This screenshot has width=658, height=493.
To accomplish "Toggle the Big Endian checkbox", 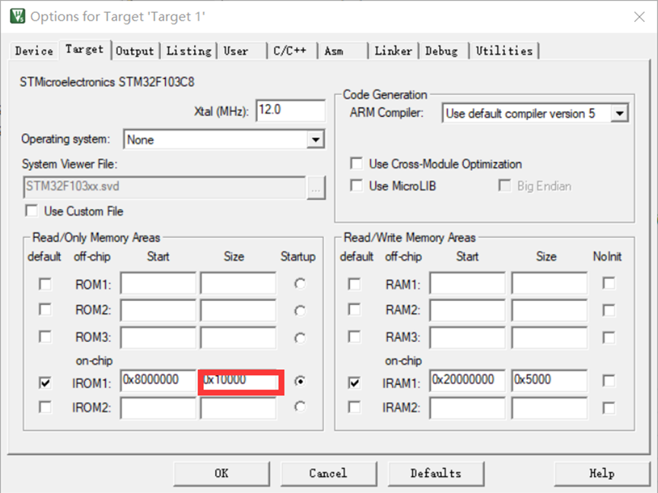I will [x=504, y=185].
